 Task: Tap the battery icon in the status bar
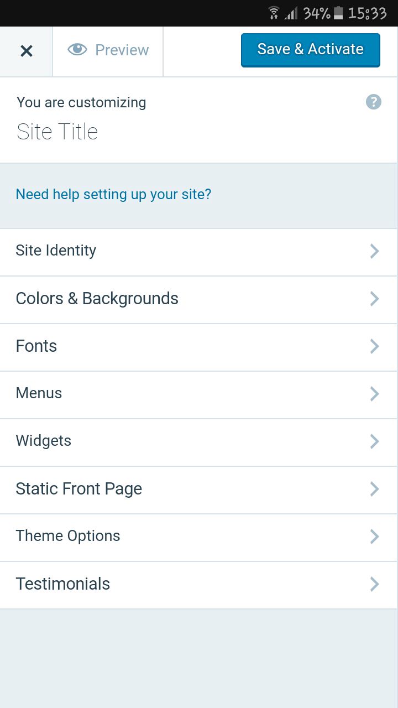tap(339, 13)
